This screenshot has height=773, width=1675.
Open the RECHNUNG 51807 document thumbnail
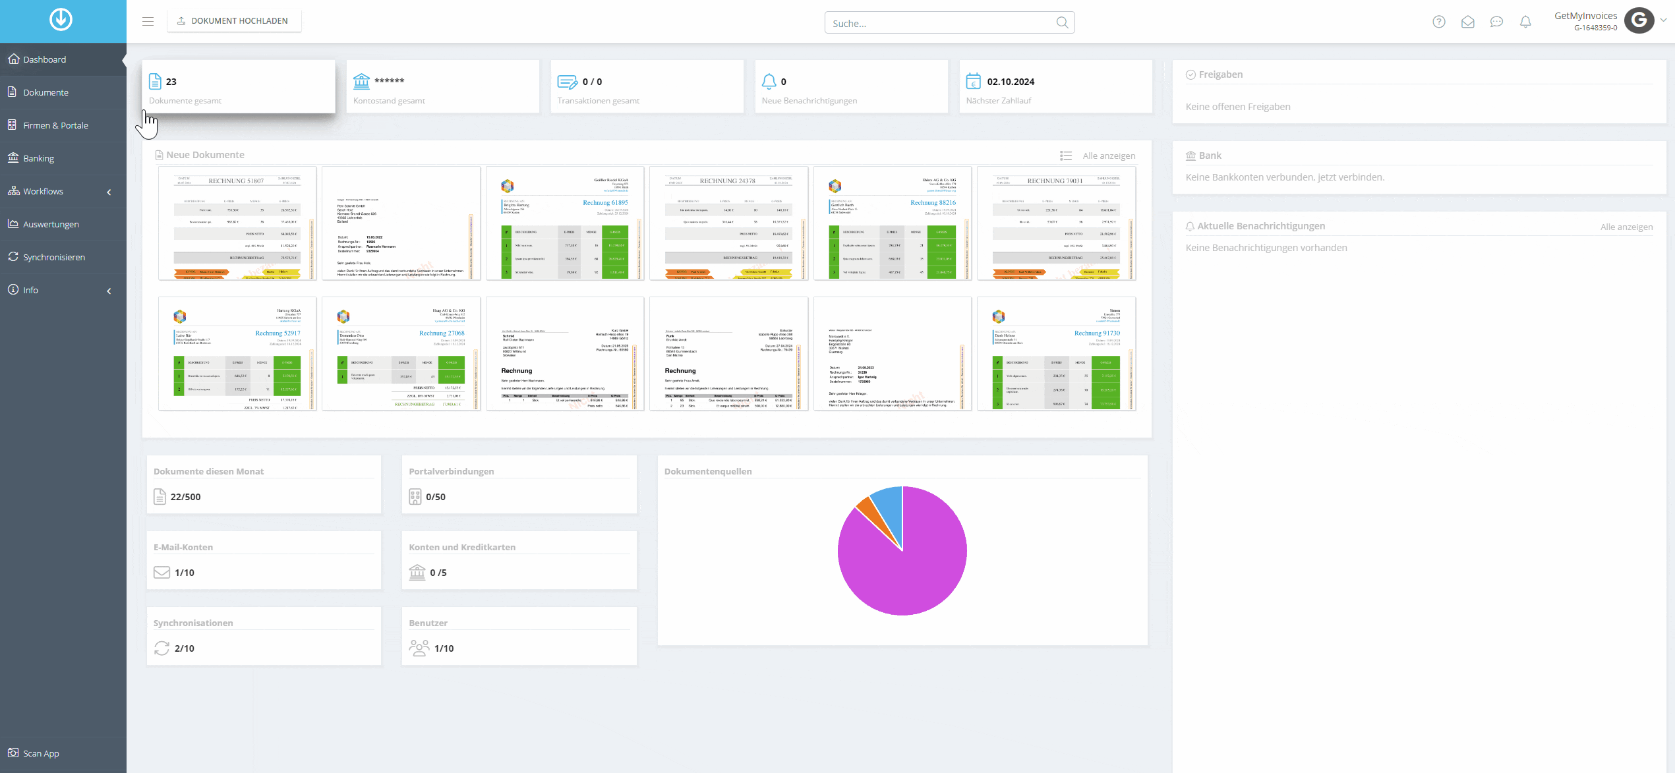237,223
